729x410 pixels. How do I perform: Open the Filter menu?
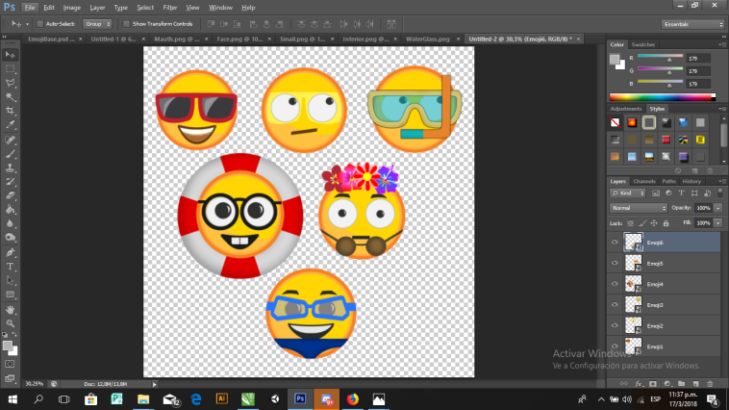coord(169,7)
